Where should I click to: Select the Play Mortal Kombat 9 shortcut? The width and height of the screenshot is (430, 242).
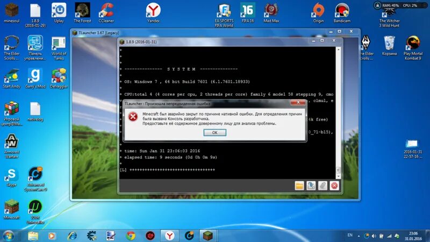[x=413, y=48]
